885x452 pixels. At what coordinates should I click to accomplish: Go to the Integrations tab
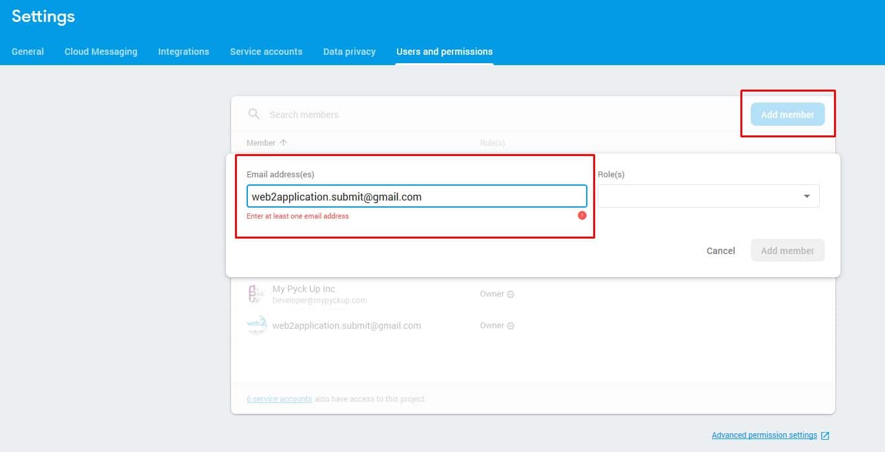pyautogui.click(x=183, y=52)
